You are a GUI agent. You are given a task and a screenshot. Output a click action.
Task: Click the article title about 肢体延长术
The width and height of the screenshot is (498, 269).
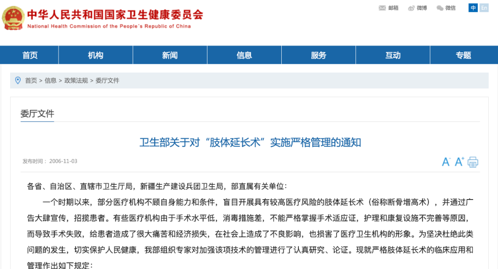click(250, 142)
